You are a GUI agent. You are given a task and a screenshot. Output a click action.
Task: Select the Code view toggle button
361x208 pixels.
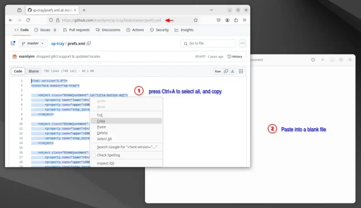18,72
